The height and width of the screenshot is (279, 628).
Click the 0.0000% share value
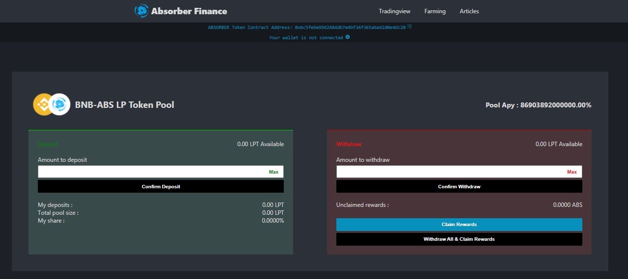[273, 221]
